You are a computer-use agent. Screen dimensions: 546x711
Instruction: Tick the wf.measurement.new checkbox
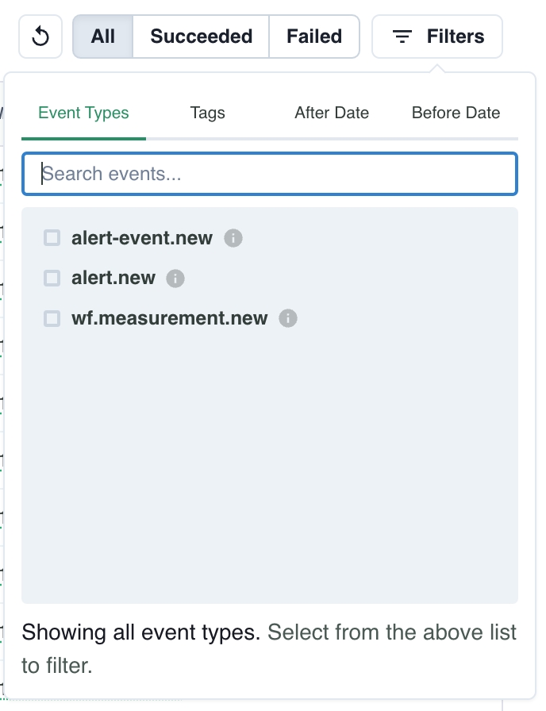tap(52, 319)
